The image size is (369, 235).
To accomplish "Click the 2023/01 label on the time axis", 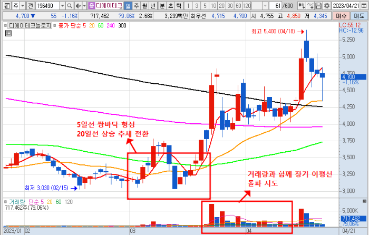I will tap(13, 231).
